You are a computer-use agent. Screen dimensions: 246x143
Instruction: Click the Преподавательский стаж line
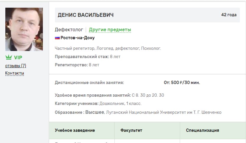point(88,57)
